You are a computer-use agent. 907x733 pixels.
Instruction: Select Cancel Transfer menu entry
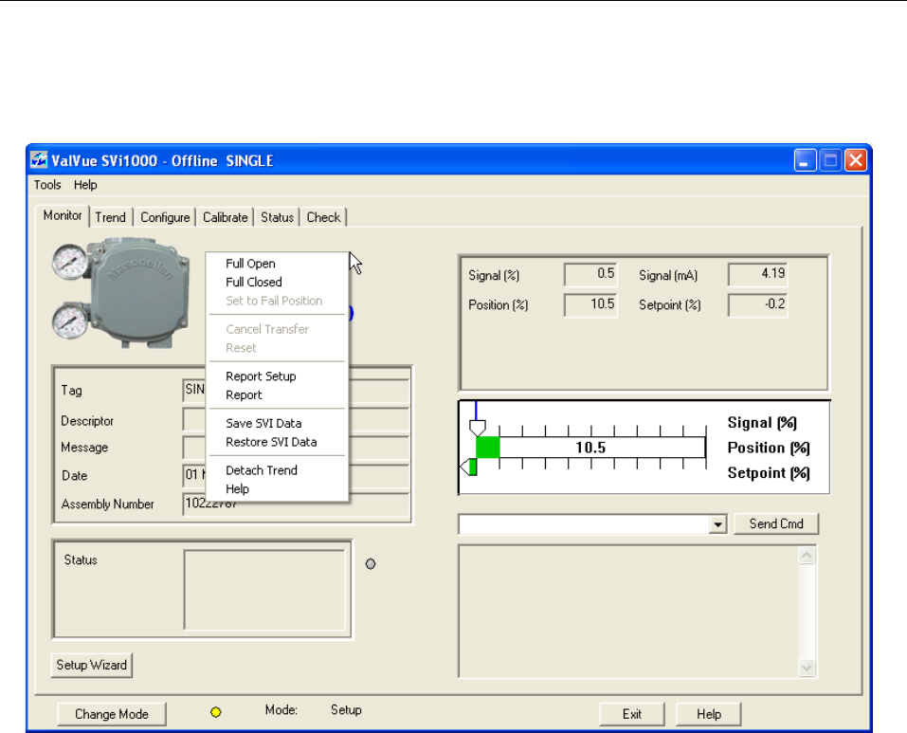pos(278,329)
